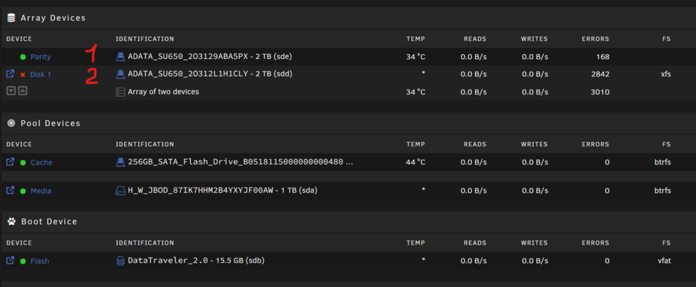The height and width of the screenshot is (287, 696).
Task: Click the Array of two devices text
Action: pos(164,92)
